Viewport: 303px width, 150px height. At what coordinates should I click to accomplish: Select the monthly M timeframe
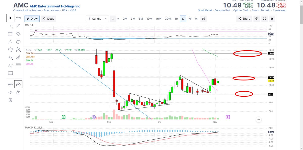[196, 19]
